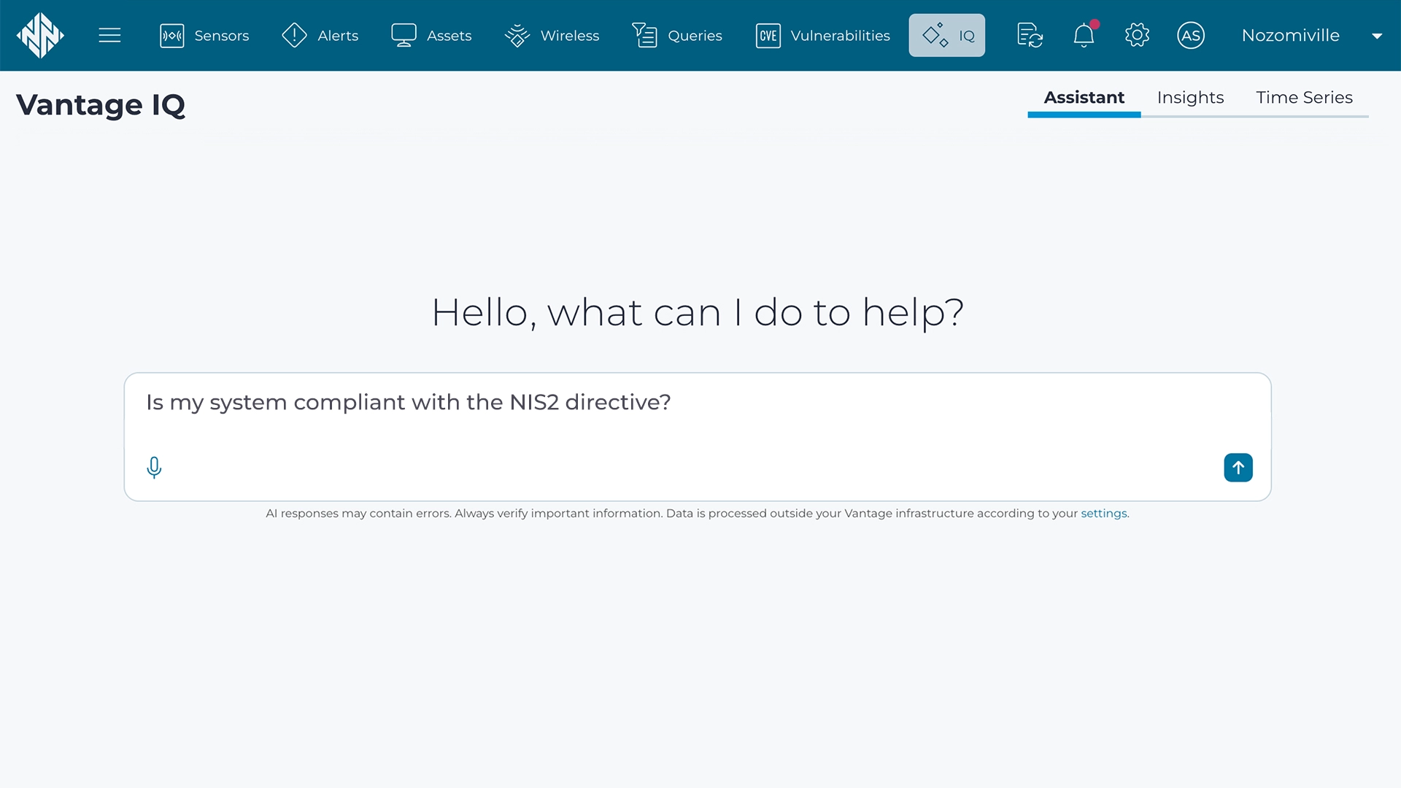
Task: Activate microphone voice input
Action: coord(154,467)
